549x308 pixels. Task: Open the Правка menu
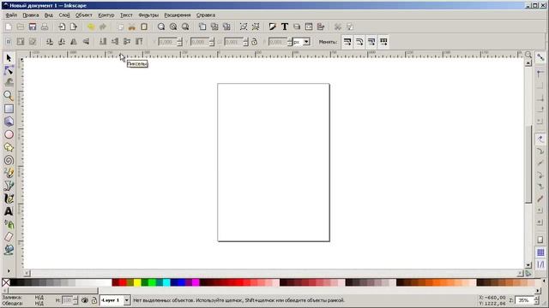31,15
